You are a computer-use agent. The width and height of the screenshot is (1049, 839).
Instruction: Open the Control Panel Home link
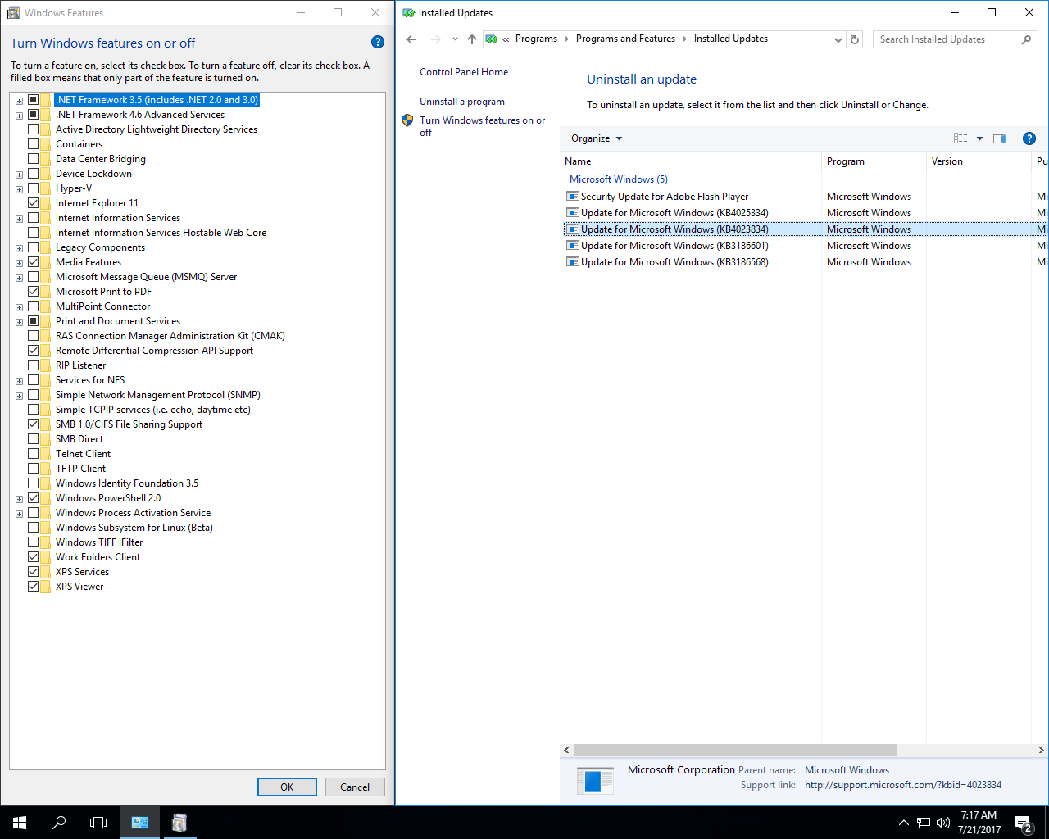(464, 72)
